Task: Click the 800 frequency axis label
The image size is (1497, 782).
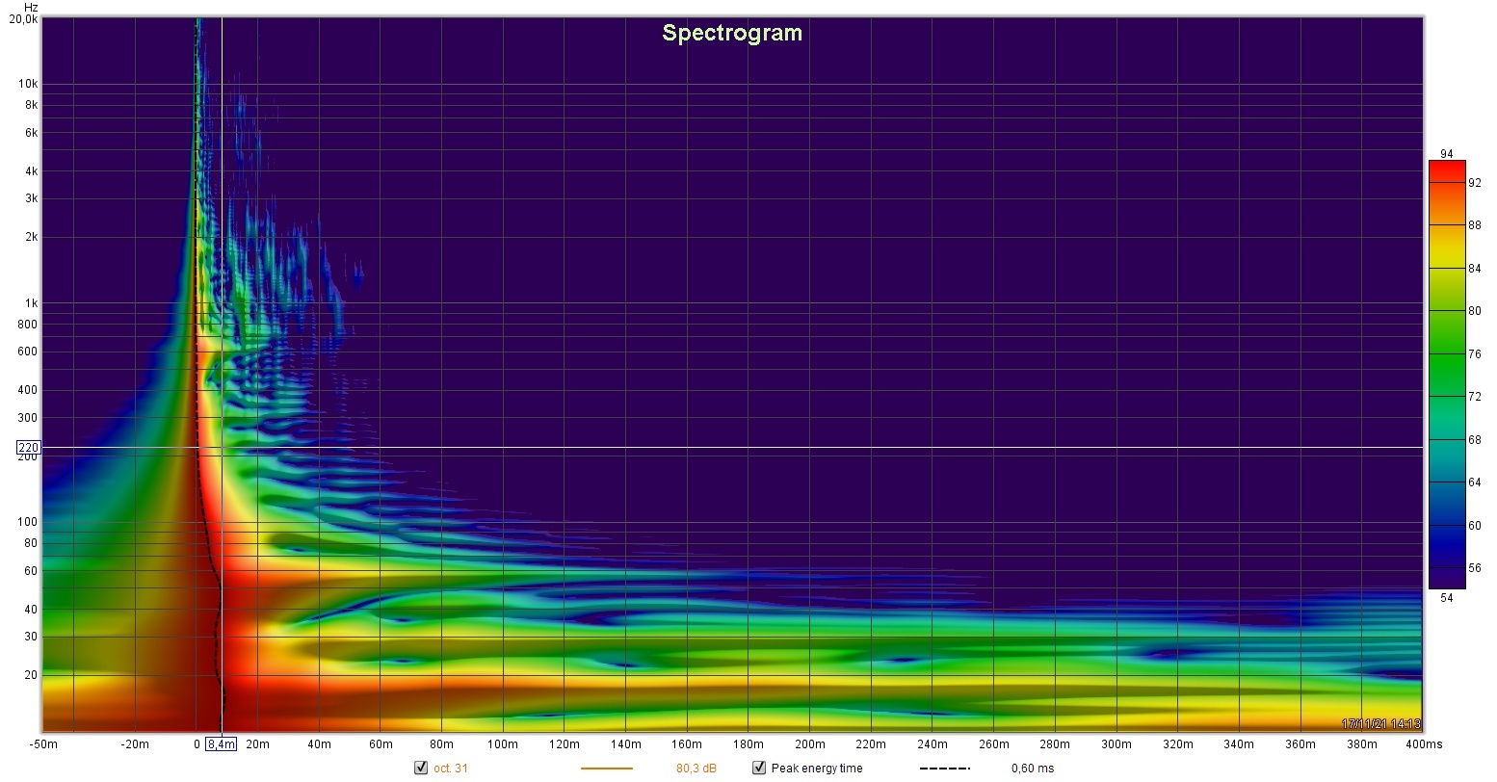Action: 28,325
